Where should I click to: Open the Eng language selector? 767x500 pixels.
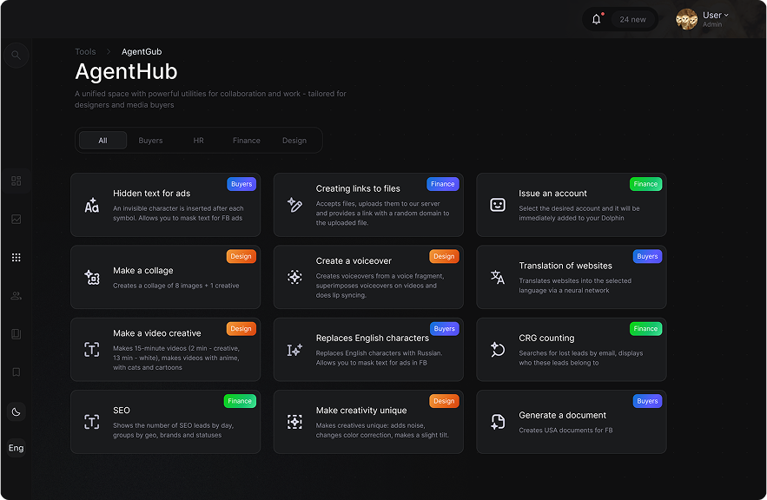click(x=16, y=448)
